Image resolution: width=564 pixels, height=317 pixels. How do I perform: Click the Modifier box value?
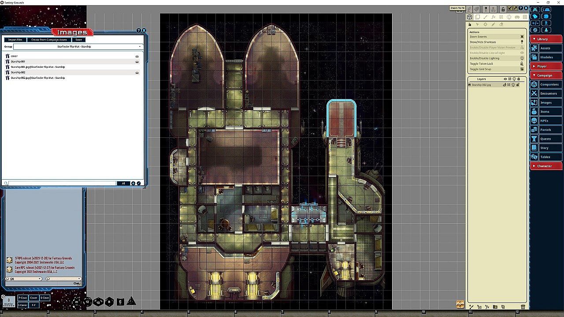tap(8, 301)
